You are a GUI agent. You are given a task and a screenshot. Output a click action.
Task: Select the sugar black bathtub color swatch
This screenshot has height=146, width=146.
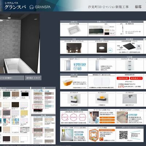click(38, 110)
